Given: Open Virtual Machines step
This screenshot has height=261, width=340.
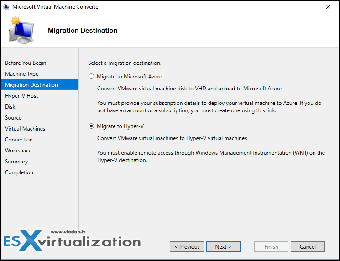Looking at the screenshot, I should [25, 129].
